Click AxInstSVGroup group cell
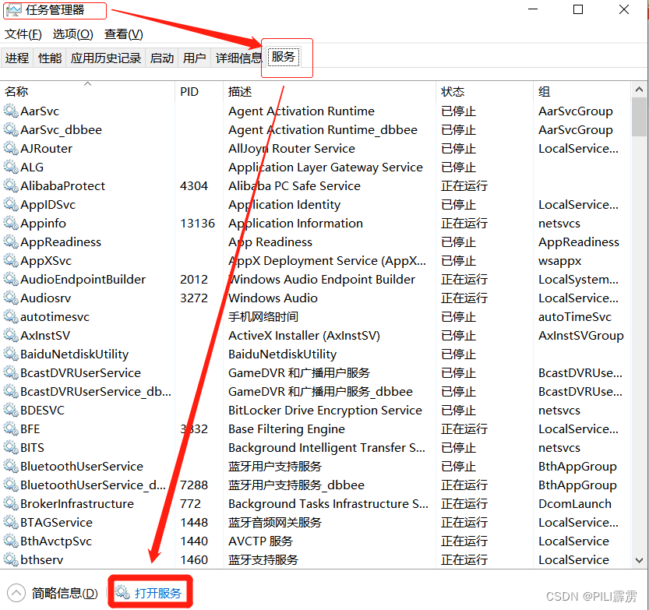The width and height of the screenshot is (649, 610). tap(580, 335)
